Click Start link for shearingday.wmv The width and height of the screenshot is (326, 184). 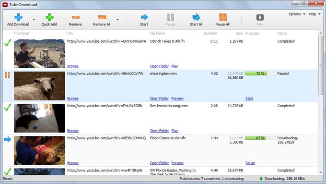tap(249, 98)
